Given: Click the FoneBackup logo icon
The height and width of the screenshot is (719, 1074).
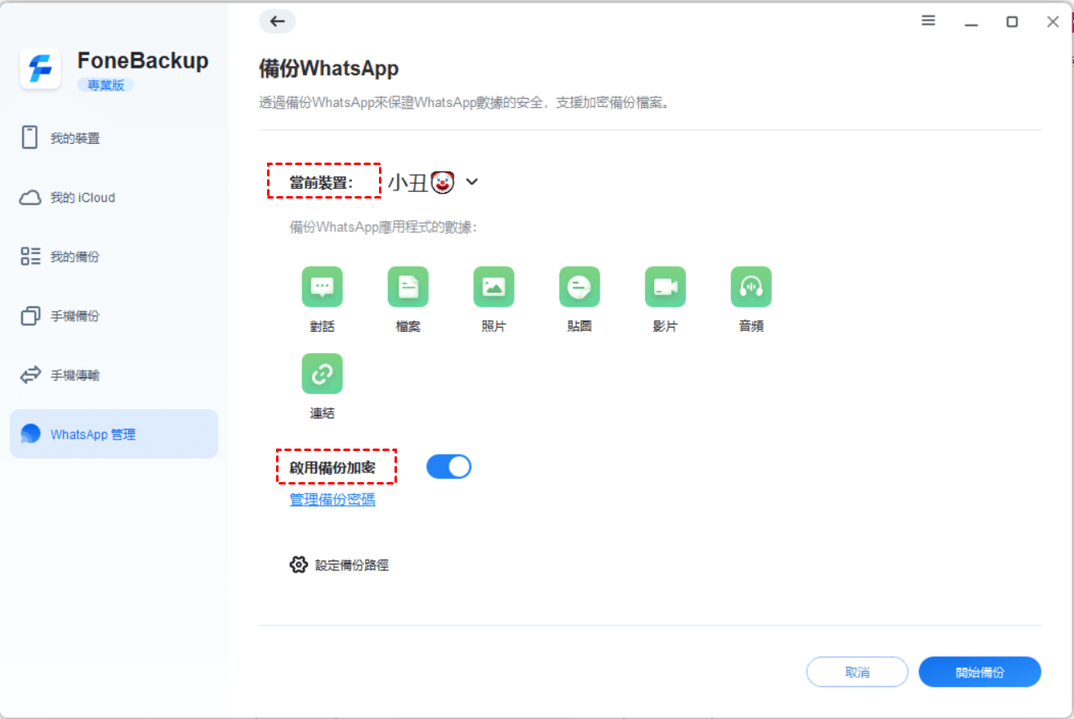Looking at the screenshot, I should coord(40,69).
